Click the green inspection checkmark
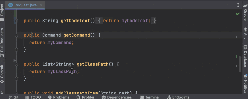Screen dimensions: 248x99 coord(237,14)
